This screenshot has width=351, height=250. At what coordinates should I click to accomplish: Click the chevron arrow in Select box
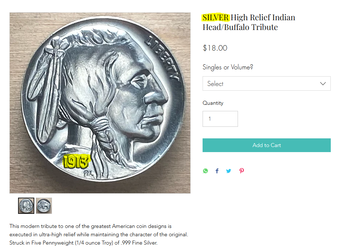(323, 83)
